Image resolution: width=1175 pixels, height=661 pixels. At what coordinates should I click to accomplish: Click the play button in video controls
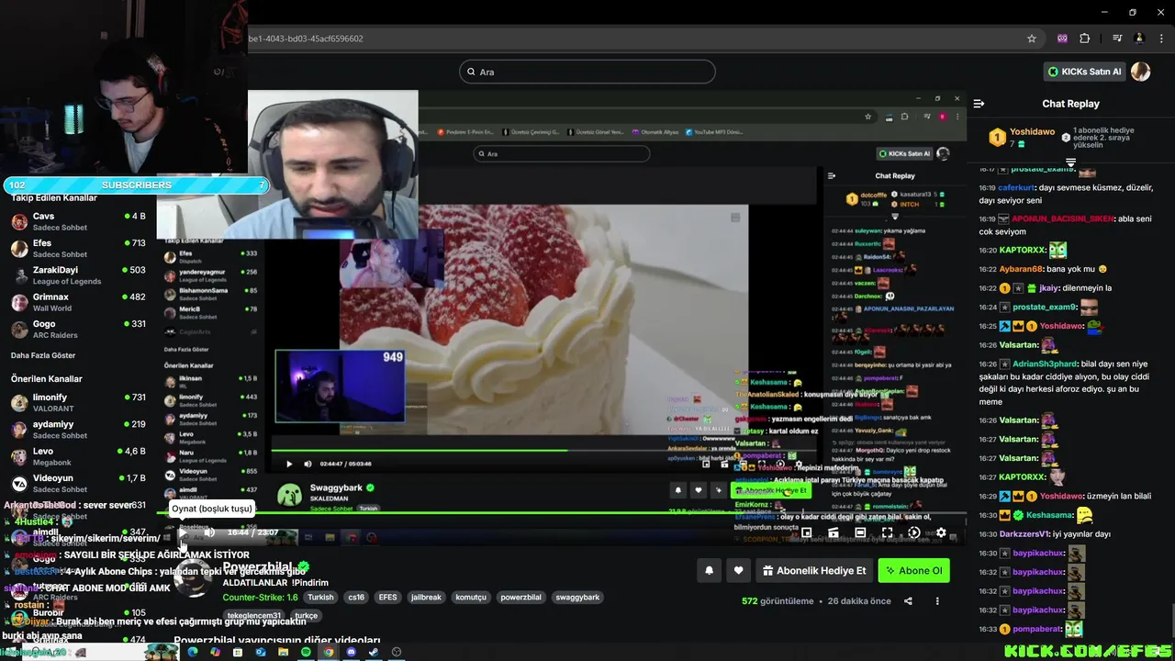(182, 532)
